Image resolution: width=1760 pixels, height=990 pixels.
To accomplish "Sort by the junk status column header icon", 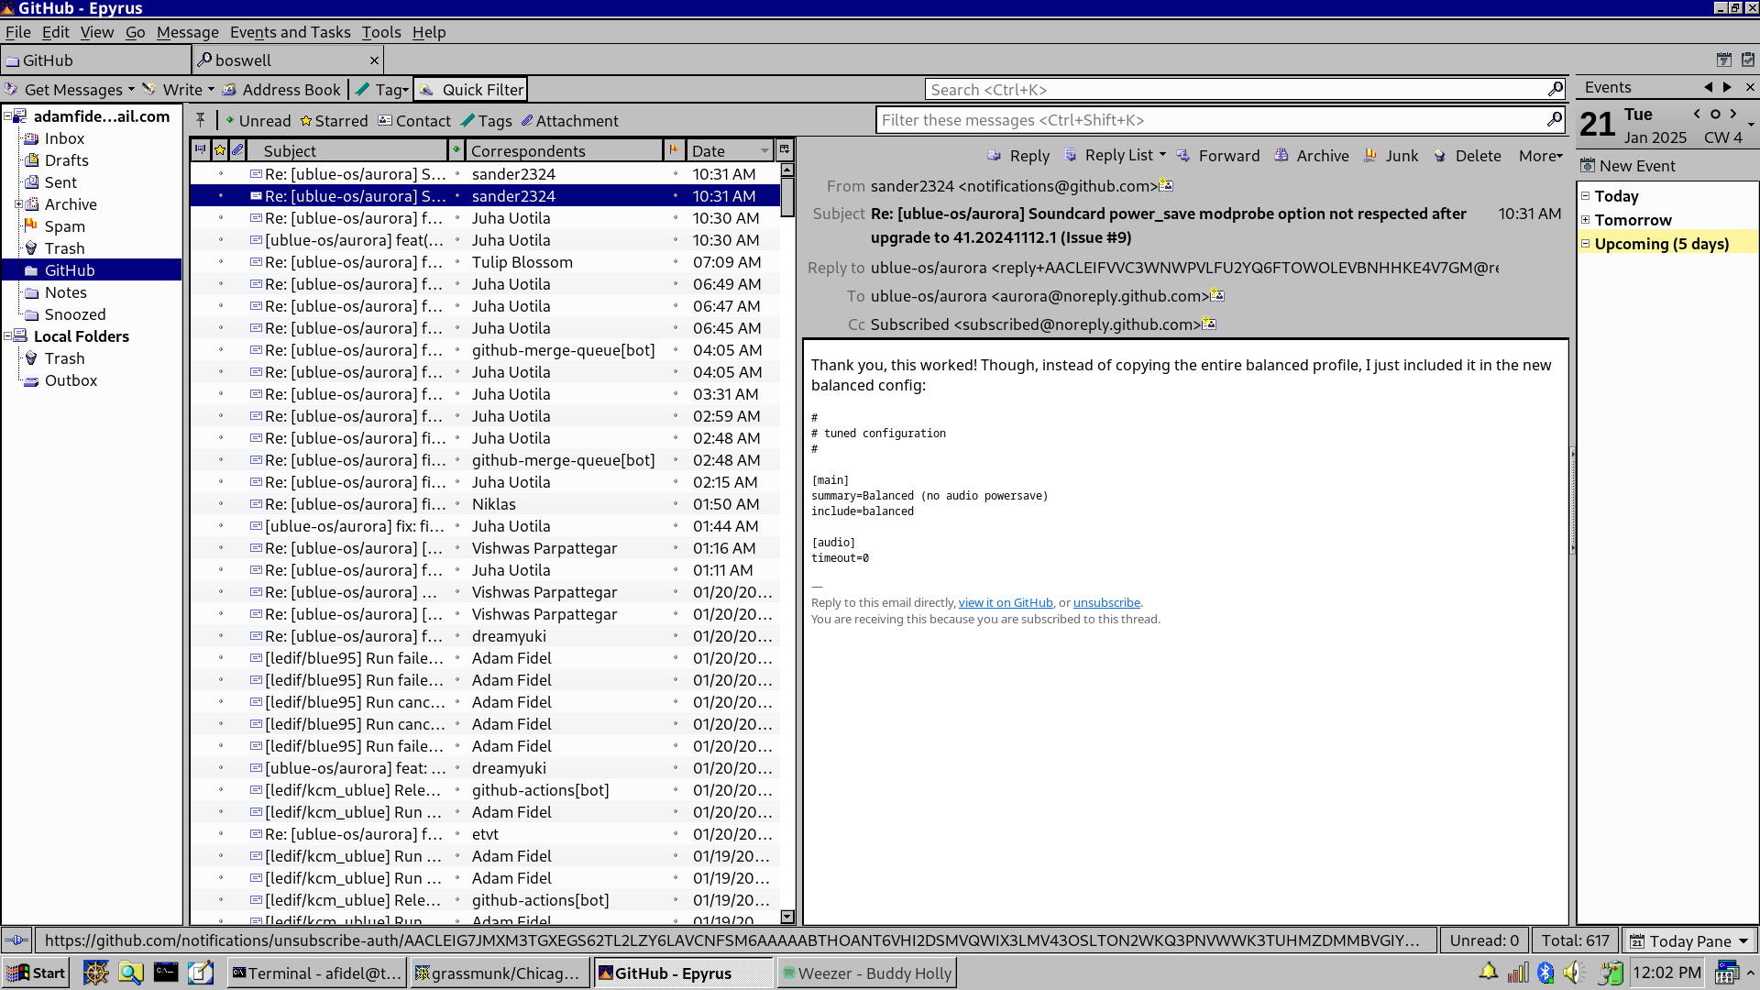I will [675, 149].
